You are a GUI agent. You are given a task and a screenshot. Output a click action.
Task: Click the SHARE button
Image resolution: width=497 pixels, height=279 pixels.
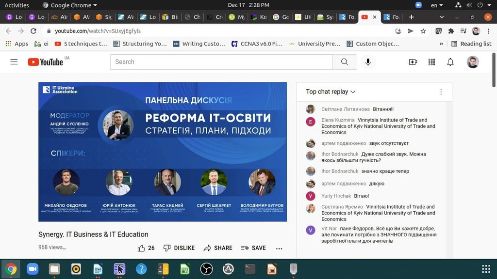pos(218,248)
